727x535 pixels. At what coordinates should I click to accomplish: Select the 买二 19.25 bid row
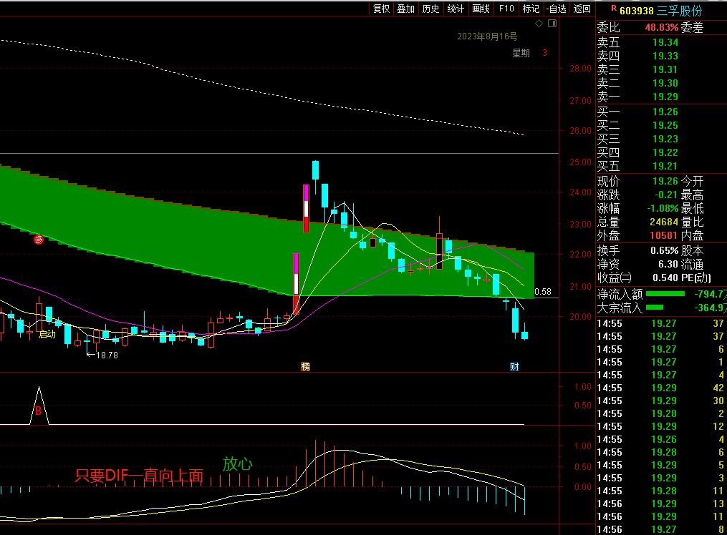click(x=661, y=125)
